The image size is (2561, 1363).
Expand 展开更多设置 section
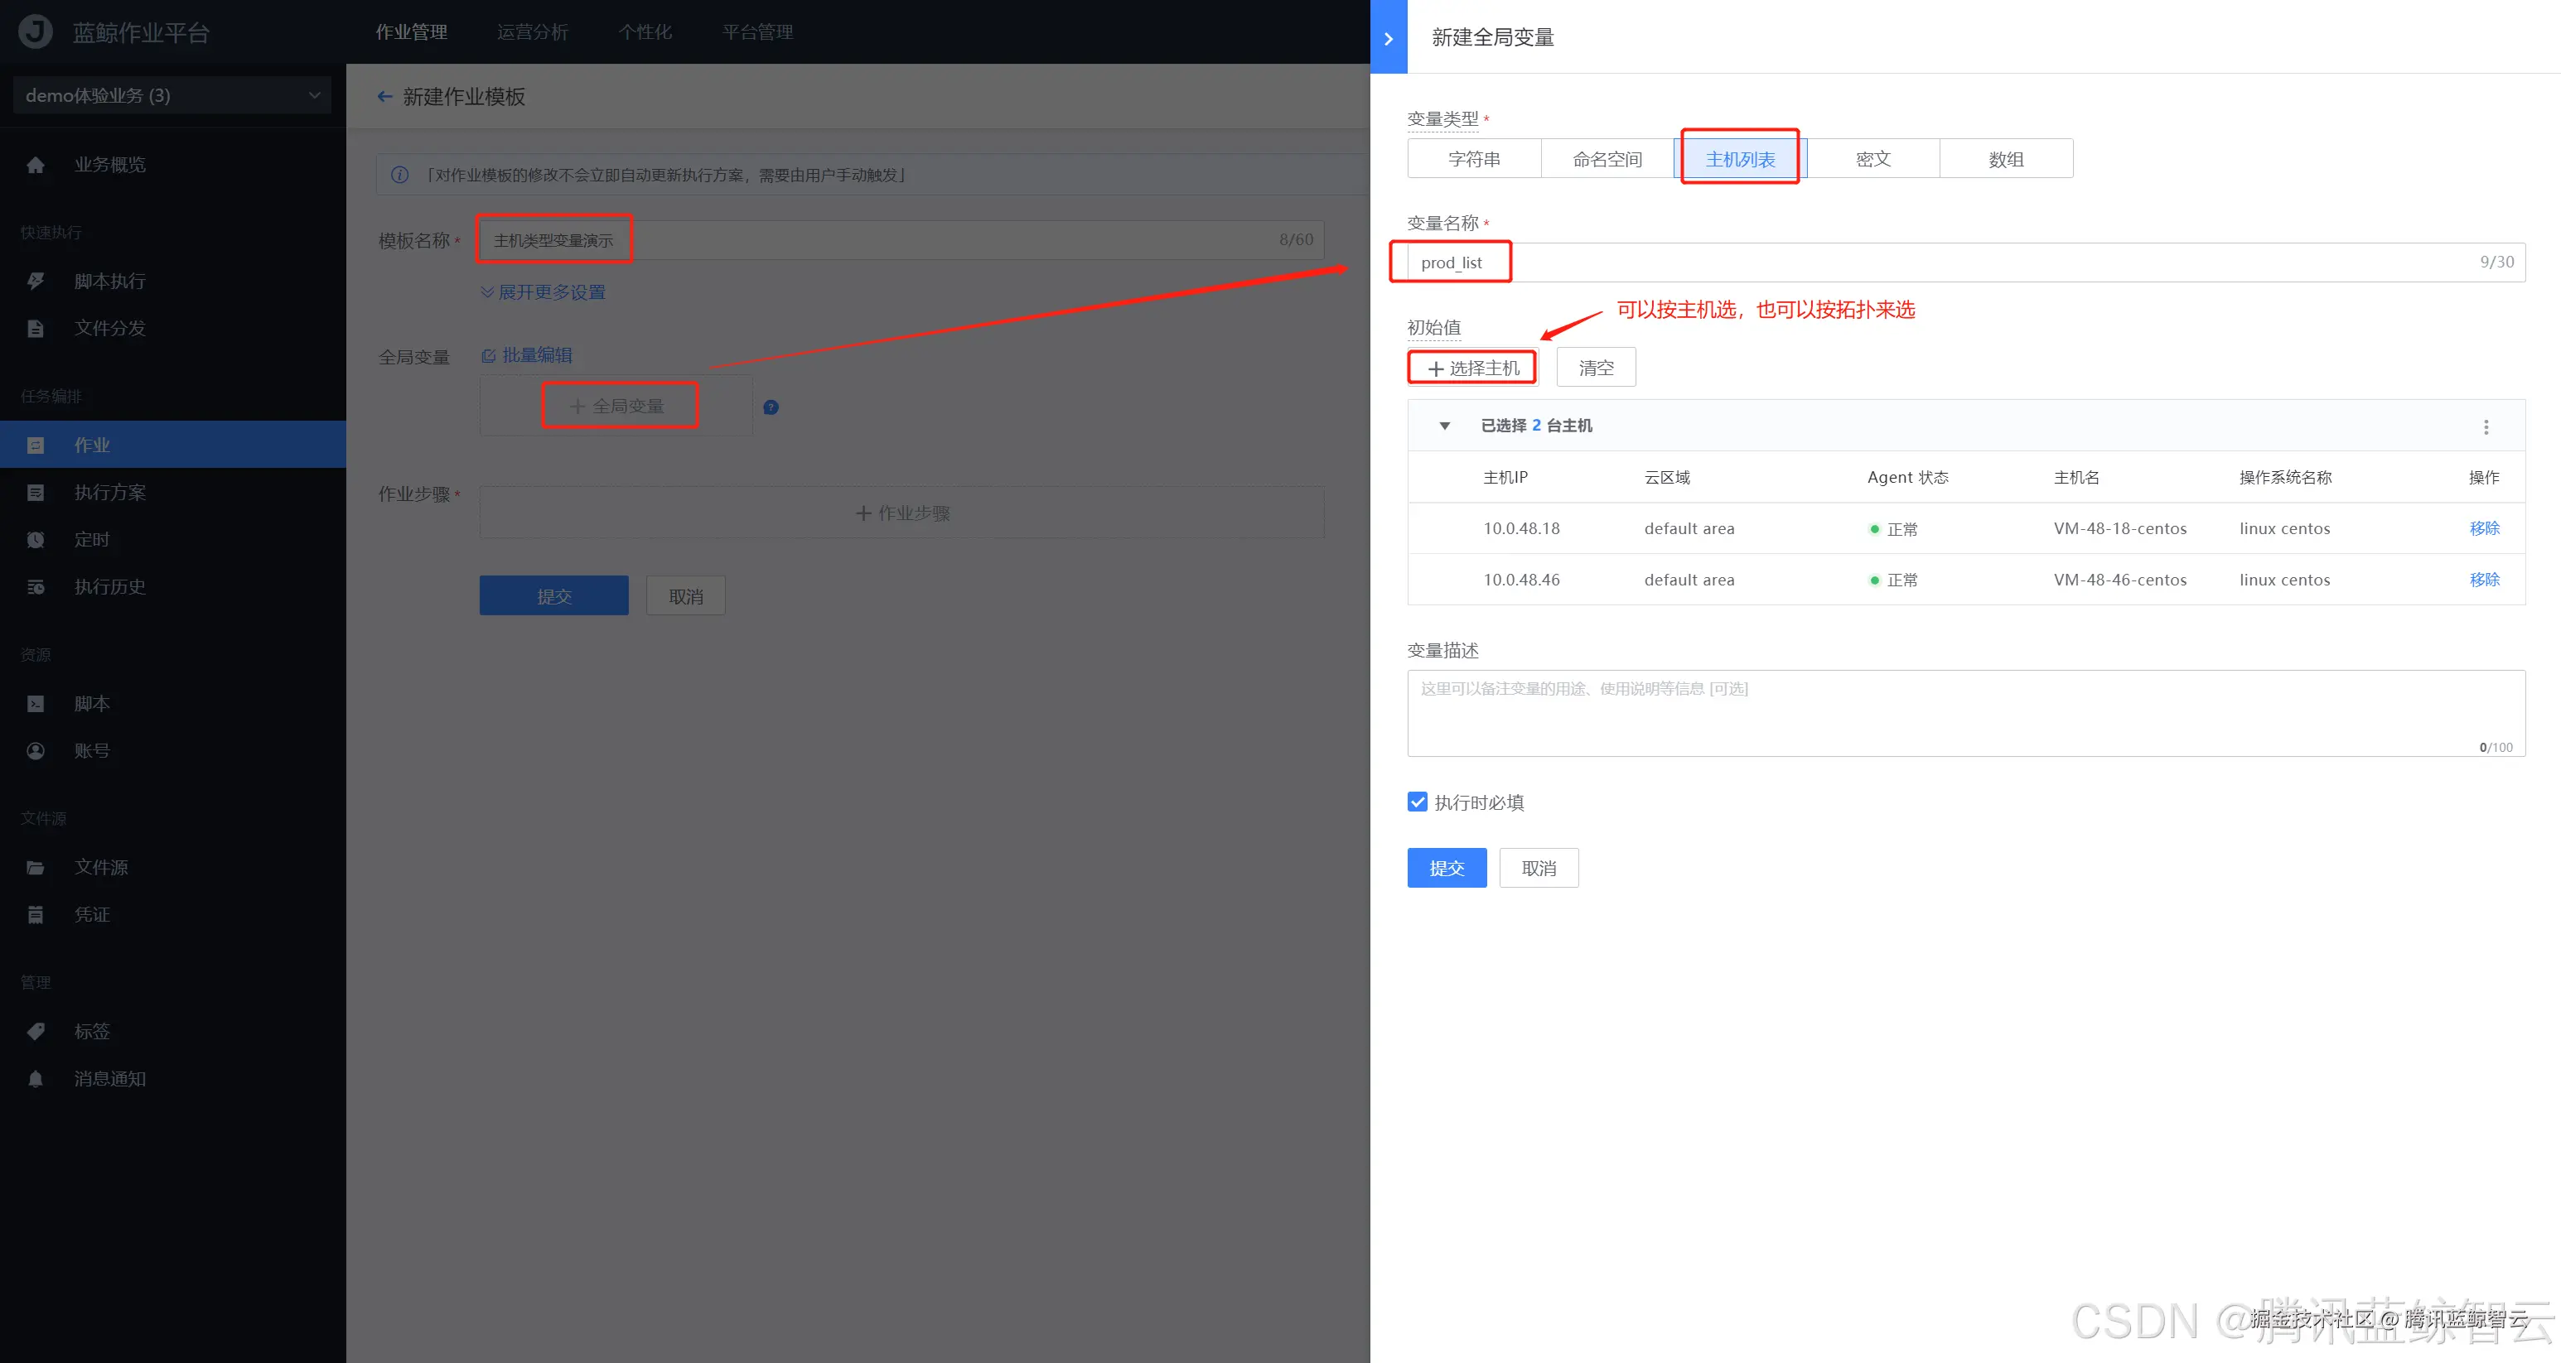coord(543,292)
